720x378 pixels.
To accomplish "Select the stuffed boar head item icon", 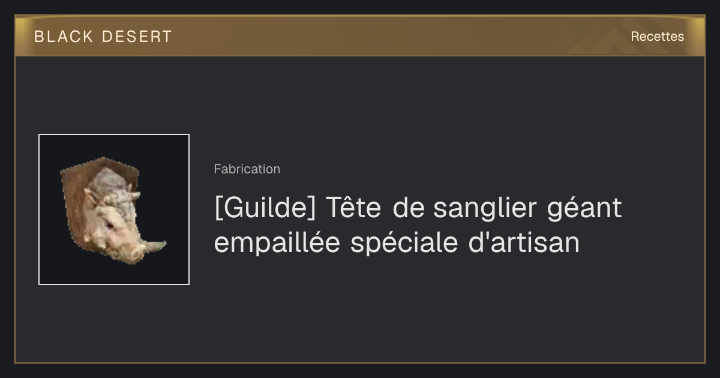I will (114, 209).
